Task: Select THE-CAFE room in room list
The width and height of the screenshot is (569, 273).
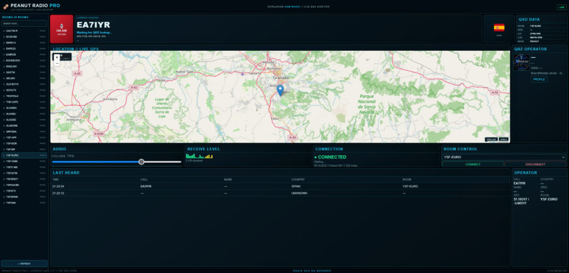Action: coord(24,102)
